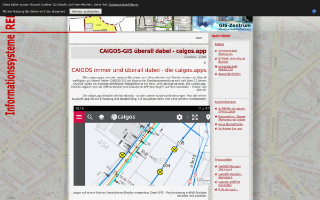The width and height of the screenshot is (320, 200).
Task: Open the Presseartikel section link
Action: [x=223, y=160]
